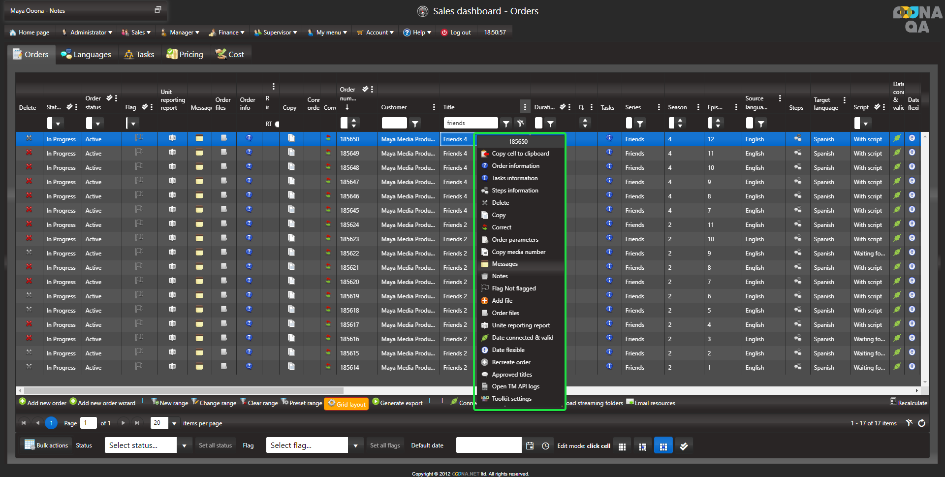945x477 pixels.
Task: Refresh the orders grid
Action: (x=921, y=423)
